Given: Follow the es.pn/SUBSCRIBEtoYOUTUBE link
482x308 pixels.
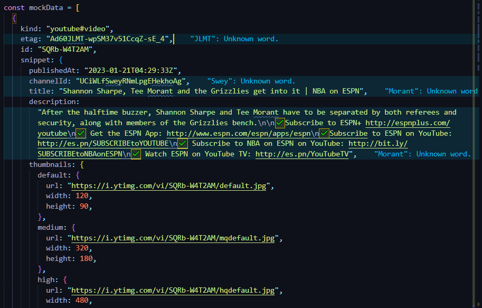Looking at the screenshot, I should 103,144.
